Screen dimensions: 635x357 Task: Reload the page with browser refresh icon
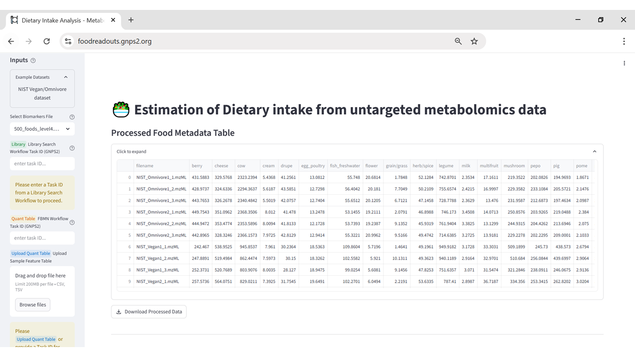click(x=47, y=41)
